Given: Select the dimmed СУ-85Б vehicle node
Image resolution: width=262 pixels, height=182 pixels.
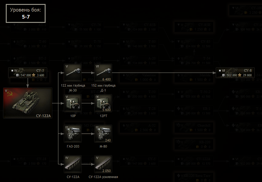Looking at the screenshot, I should (x=139, y=27).
